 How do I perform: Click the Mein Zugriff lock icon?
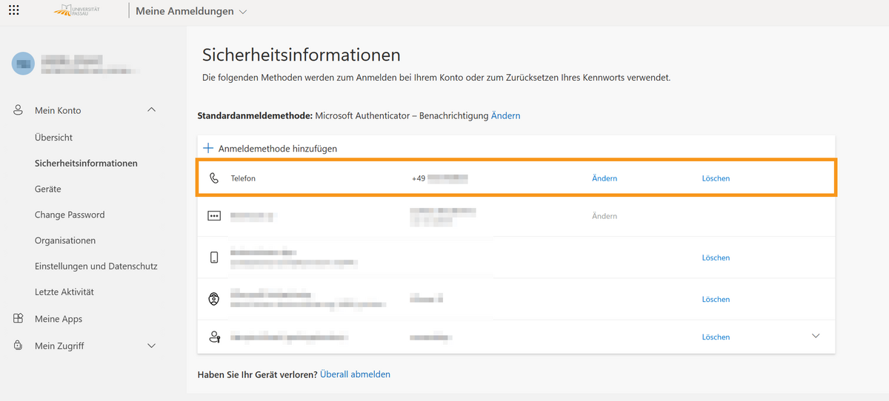[19, 346]
